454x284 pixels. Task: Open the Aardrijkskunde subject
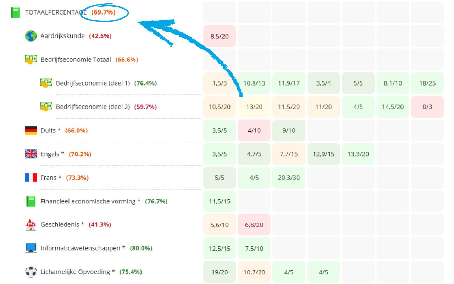tap(62, 36)
